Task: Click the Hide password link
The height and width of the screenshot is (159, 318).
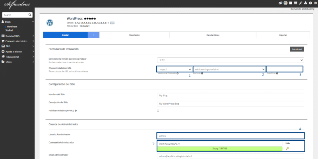Action: point(287,143)
